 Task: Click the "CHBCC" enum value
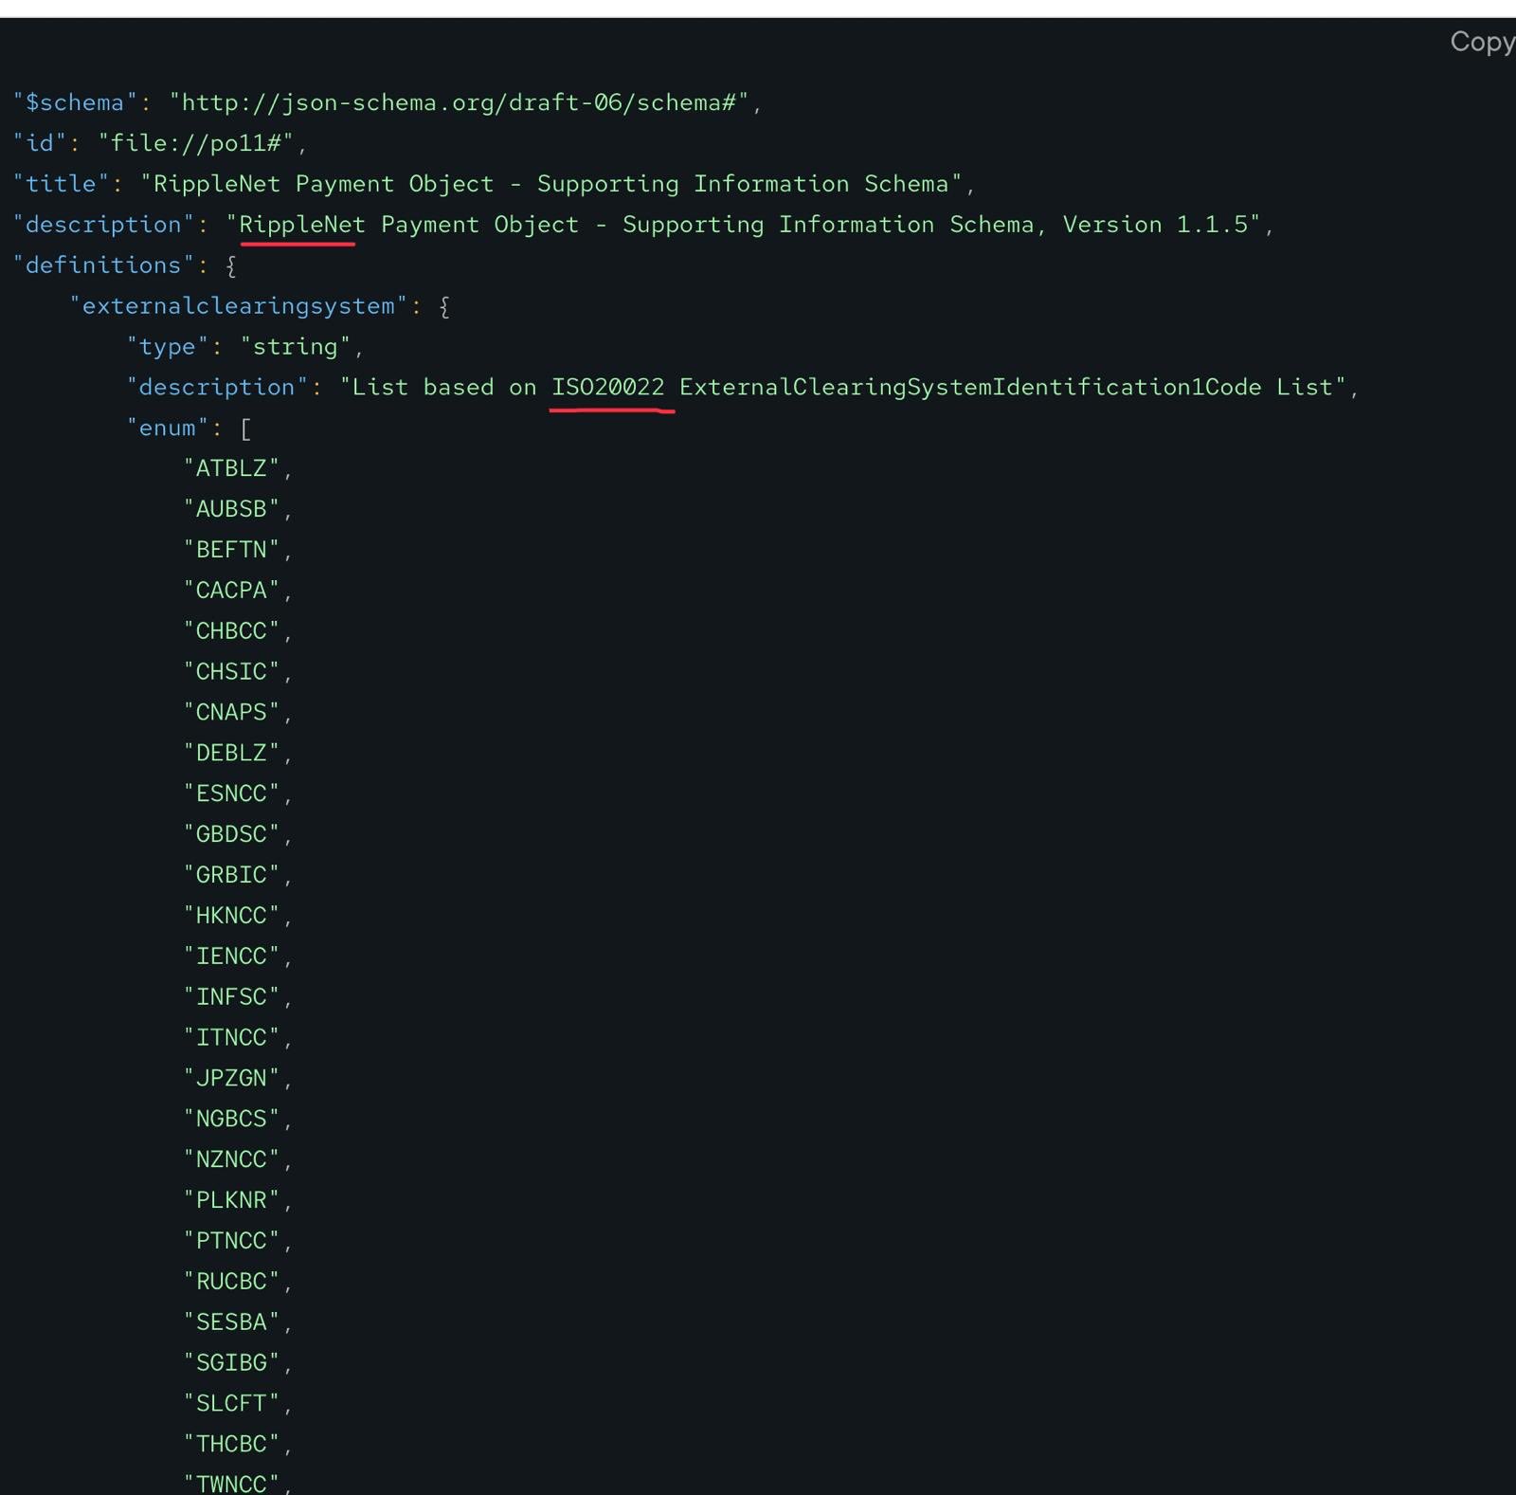[x=232, y=631]
